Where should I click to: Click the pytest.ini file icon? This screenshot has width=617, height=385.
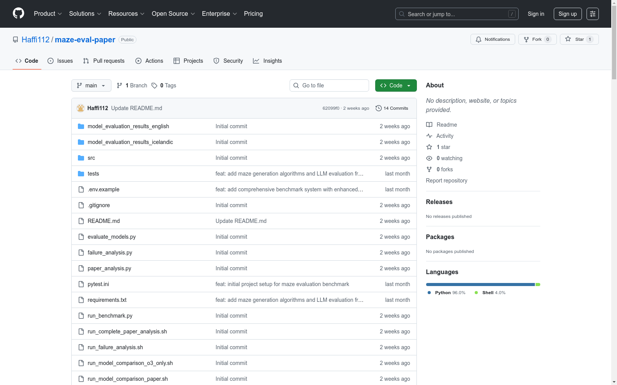(81, 284)
